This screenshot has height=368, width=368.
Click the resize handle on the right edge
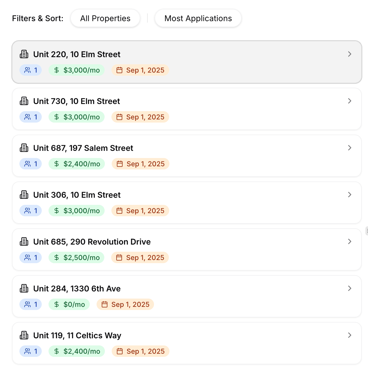[x=367, y=231]
